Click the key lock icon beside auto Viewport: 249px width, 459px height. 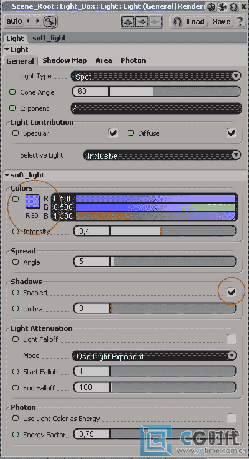(50, 21)
